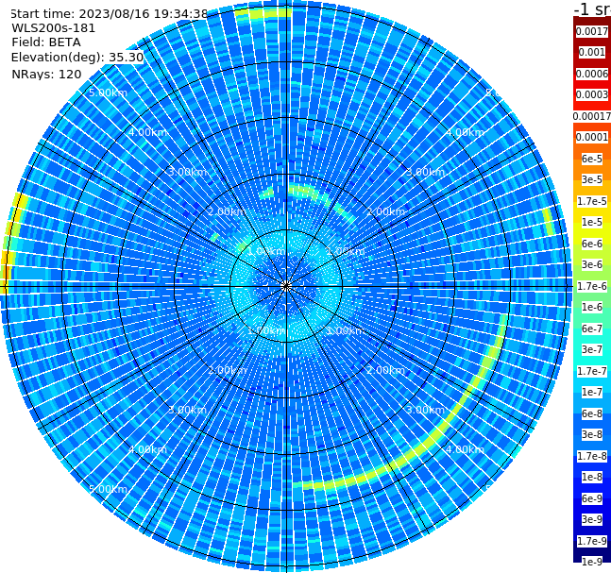Select the 0.00017 colorbar label
The width and height of the screenshot is (611, 573).
pyautogui.click(x=592, y=116)
